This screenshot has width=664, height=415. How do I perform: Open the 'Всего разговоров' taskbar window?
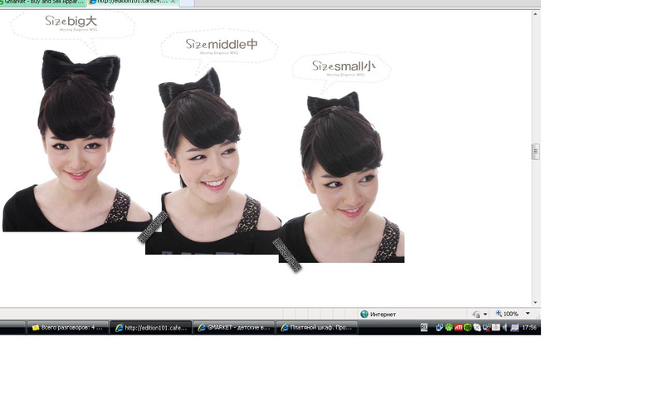click(x=67, y=328)
